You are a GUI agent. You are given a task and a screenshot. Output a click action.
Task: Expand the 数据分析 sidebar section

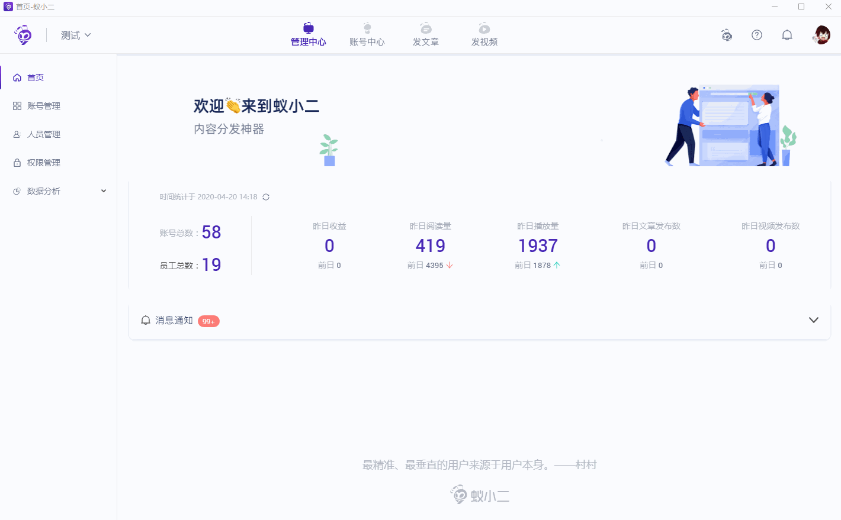pos(42,190)
